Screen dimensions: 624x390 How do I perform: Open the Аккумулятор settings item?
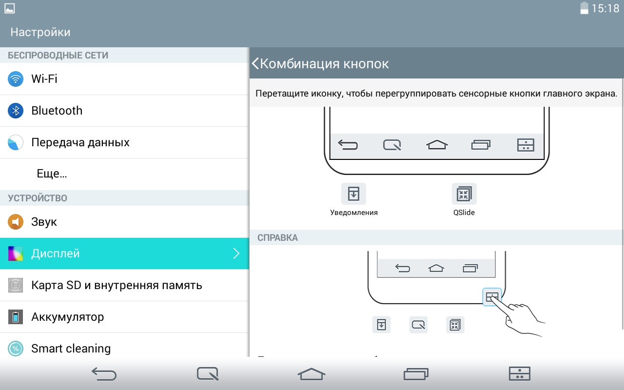coord(67,317)
